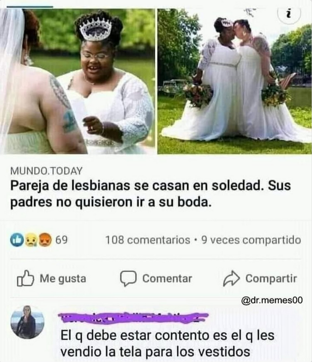Click the comment text about vestidos
Viewport: 312px width, 362px height.
[167, 344]
